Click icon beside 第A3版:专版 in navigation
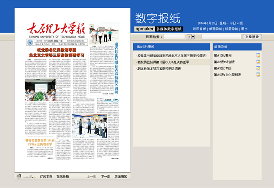 258,68
